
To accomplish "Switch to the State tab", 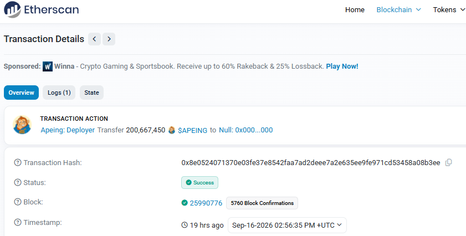I will (91, 93).
